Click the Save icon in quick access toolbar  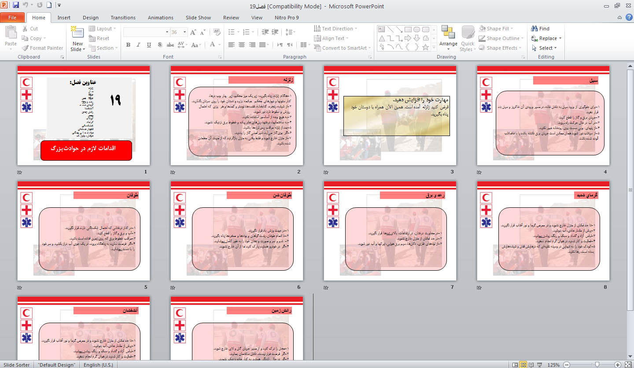(16, 6)
